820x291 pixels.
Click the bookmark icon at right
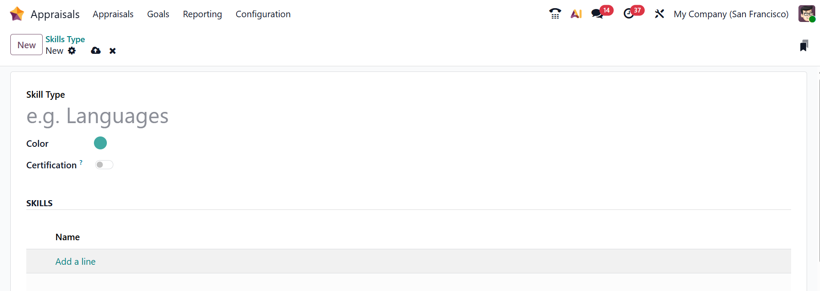coord(804,46)
